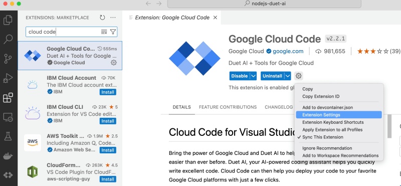Open the Extensions view icon
Viewport: 401px width, 186px height.
8,98
